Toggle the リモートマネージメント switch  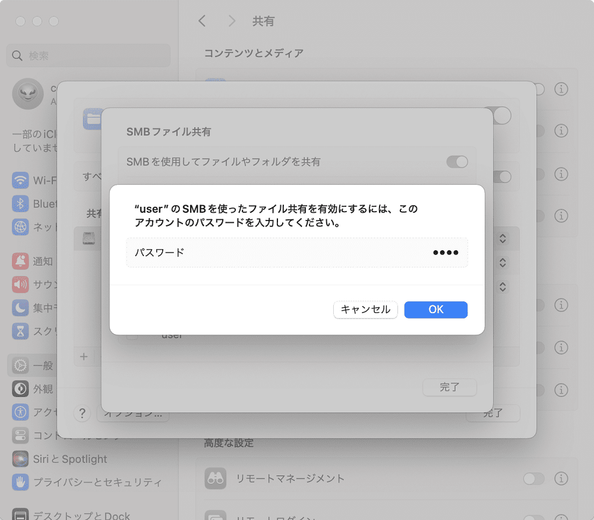click(x=533, y=478)
